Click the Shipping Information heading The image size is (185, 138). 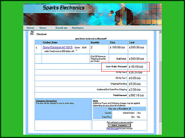(x=46, y=101)
